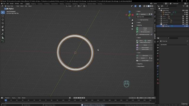Image resolution: width=189 pixels, height=106 pixels.
Task: Open the Add Modifier dropdown
Action: pyautogui.click(x=174, y=45)
